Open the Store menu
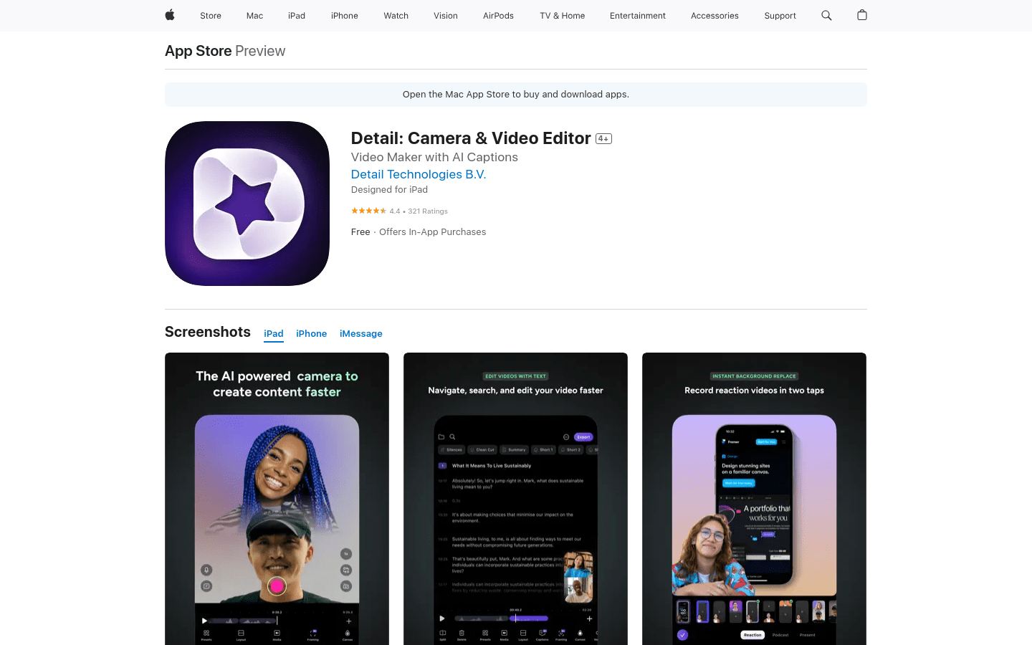 (211, 16)
